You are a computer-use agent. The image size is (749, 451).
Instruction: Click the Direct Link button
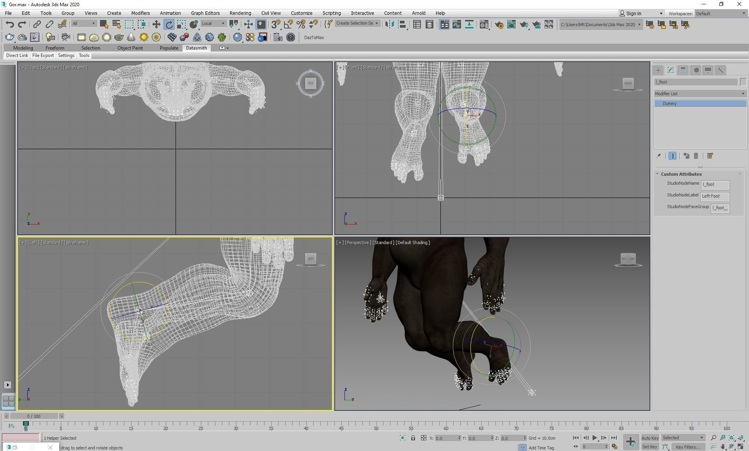(17, 55)
